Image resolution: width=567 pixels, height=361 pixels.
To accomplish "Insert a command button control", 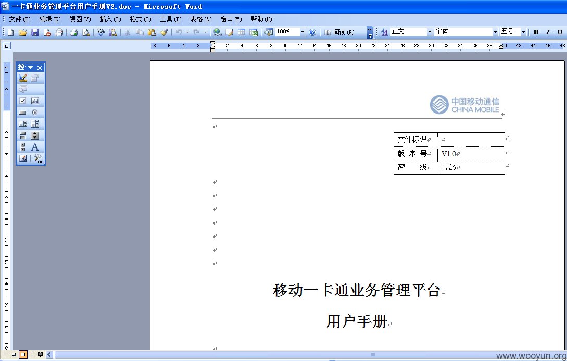I will coord(23,113).
